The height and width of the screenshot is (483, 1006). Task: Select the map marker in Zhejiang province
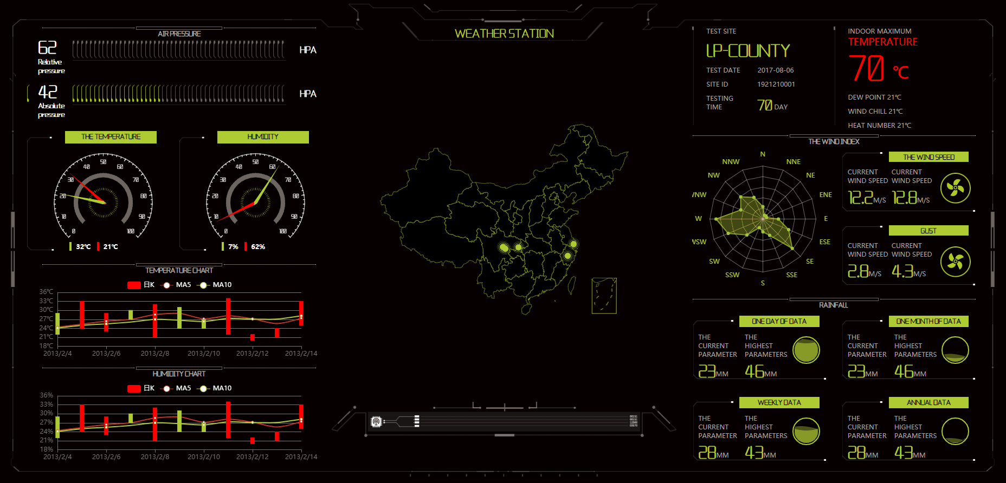pos(568,256)
